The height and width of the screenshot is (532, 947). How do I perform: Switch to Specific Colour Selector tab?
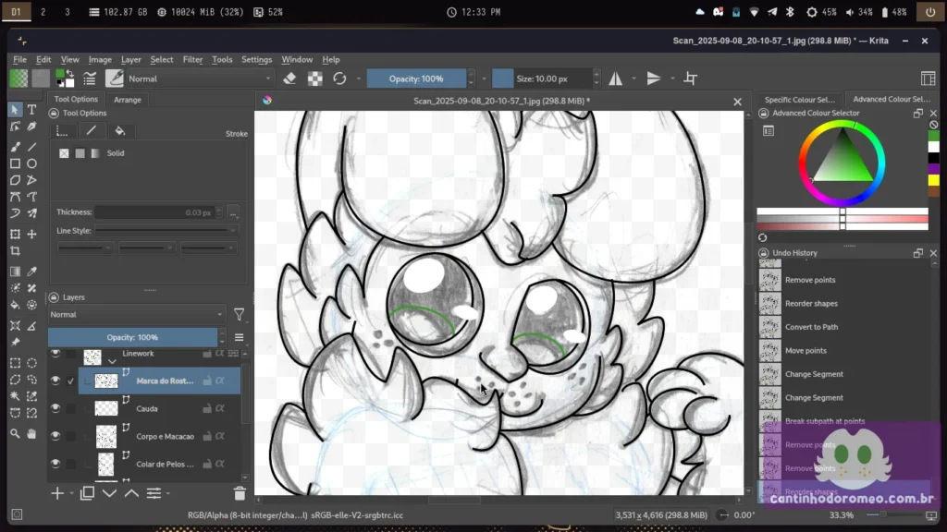tap(800, 100)
